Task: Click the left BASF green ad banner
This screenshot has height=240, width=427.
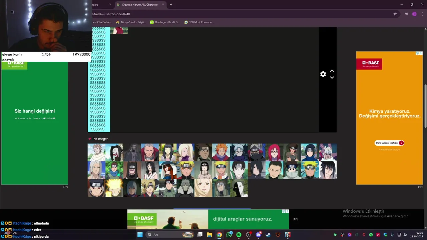Action: [35, 123]
